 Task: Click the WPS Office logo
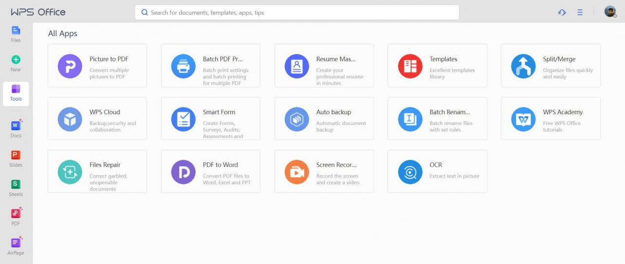38,12
